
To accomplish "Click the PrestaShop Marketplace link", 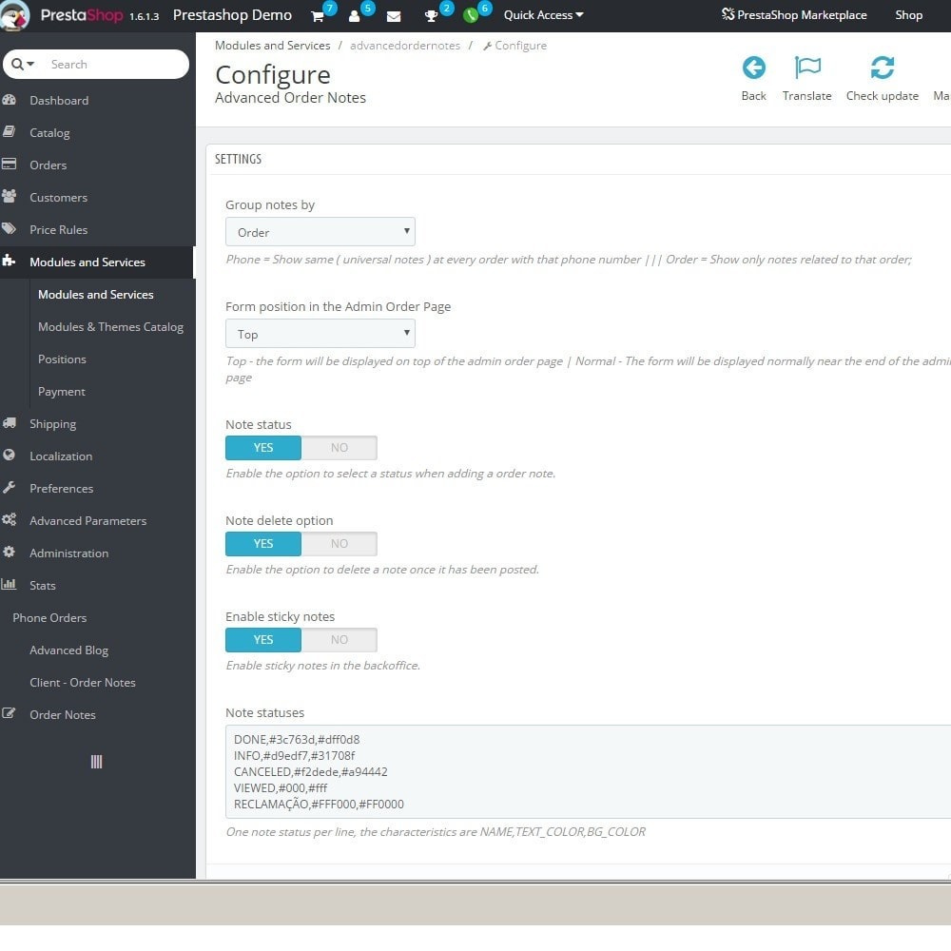I will click(x=794, y=15).
